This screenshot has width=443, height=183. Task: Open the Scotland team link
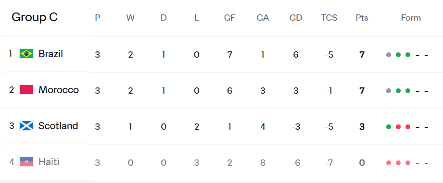58,125
